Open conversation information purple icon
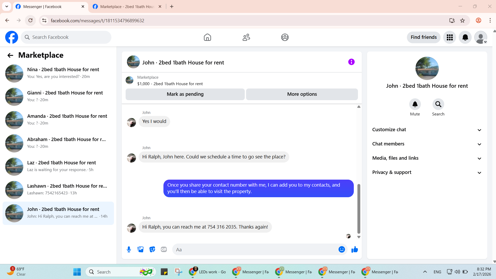Screen dimensions: 496x279 coord(351,62)
